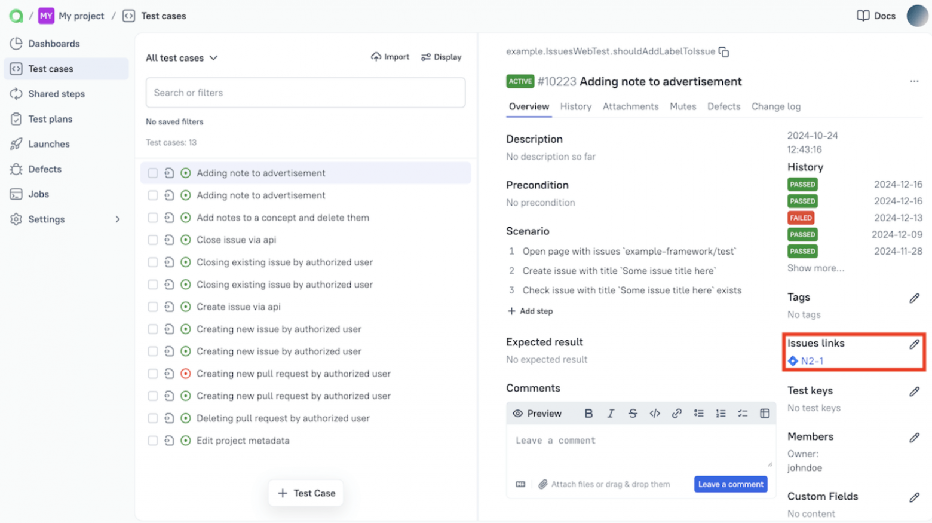This screenshot has width=932, height=523.
Task: Select the Edit project metadata checkbox
Action: click(152, 441)
